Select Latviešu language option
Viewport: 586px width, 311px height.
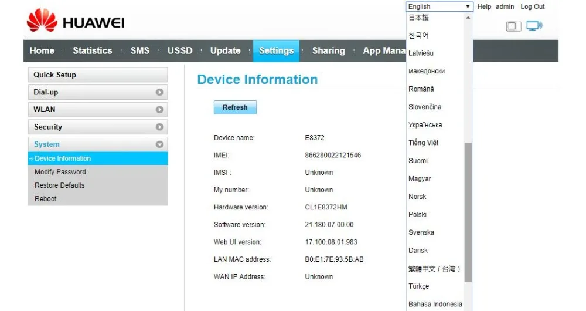pos(421,53)
